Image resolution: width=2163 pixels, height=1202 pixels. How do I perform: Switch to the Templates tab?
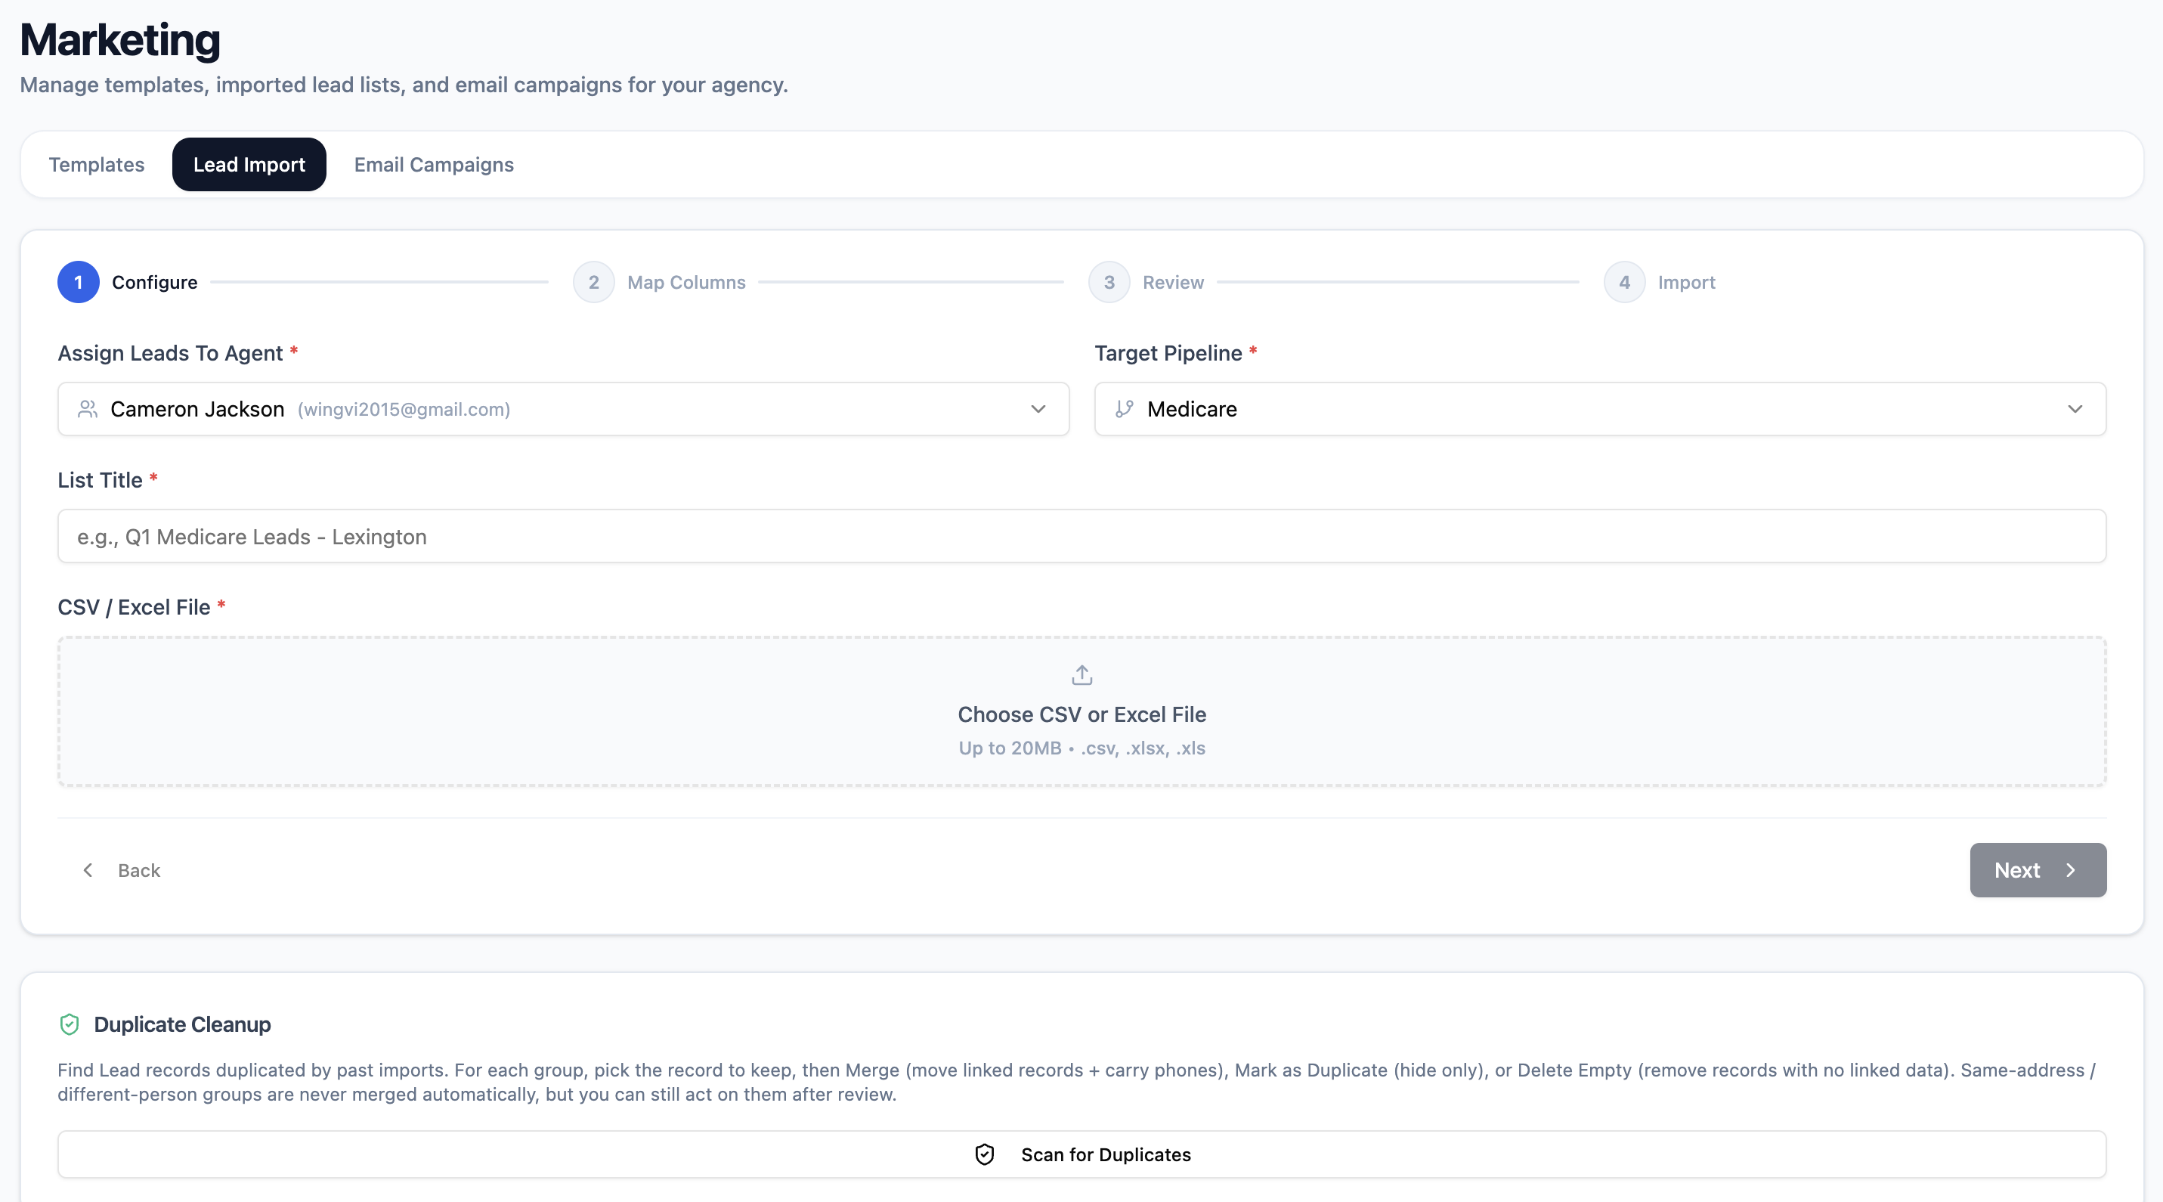pos(97,165)
